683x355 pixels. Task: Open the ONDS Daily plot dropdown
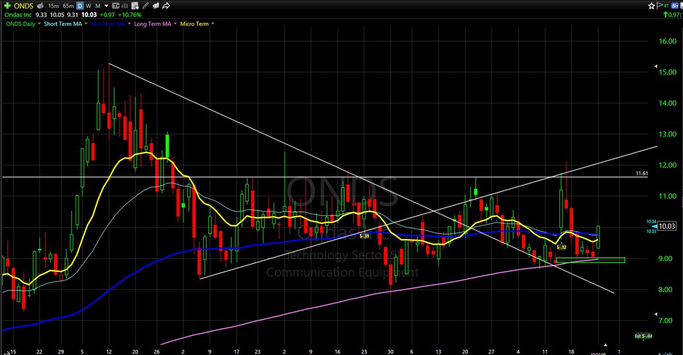[x=39, y=24]
